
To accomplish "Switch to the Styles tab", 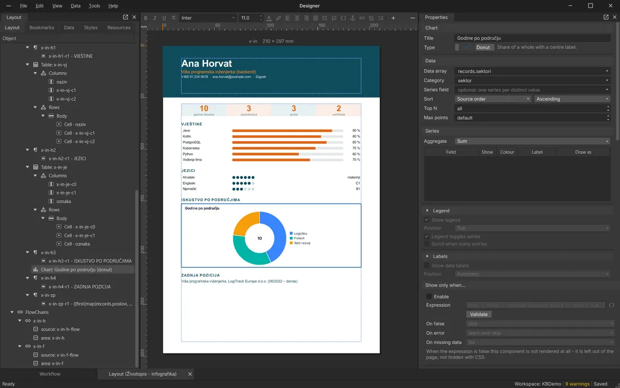I will 91,28.
